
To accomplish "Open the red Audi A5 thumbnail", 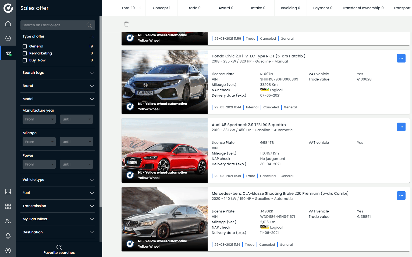I will pyautogui.click(x=165, y=150).
